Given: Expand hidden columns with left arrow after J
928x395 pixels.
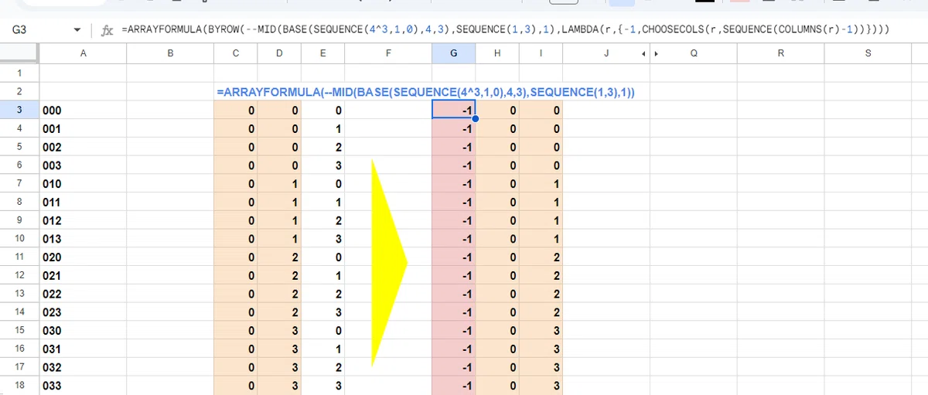Looking at the screenshot, I should (644, 53).
